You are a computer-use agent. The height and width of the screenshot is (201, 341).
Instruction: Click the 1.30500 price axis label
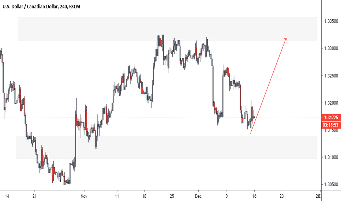coord(331,184)
